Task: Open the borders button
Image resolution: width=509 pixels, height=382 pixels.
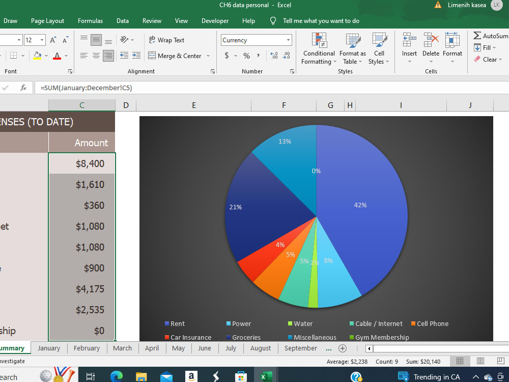Action: click(x=13, y=56)
